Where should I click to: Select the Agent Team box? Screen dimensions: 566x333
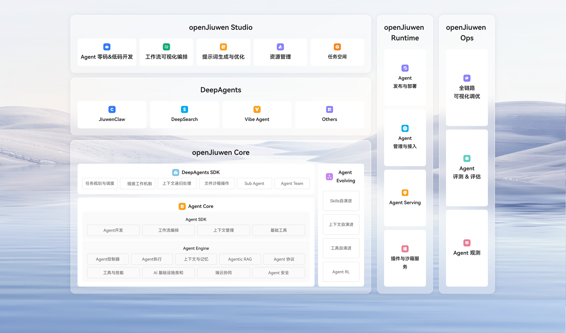point(292,183)
